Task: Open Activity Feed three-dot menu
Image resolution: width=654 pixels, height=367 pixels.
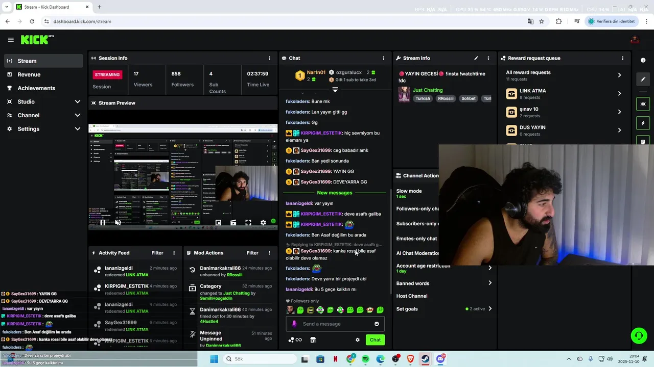Action: click(x=174, y=253)
